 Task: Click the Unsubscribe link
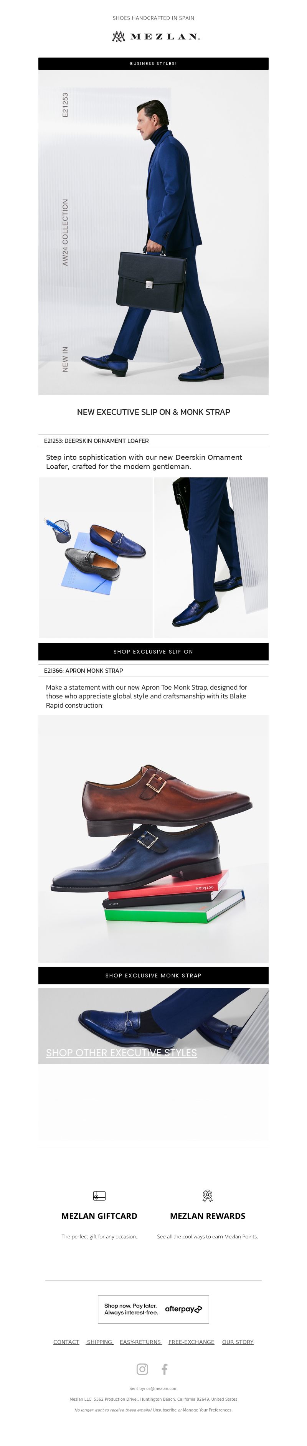tap(165, 1410)
